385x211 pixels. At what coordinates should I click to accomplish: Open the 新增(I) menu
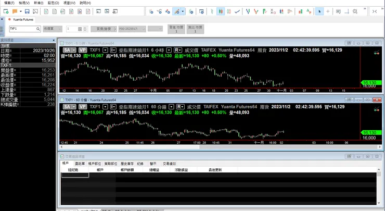click(38, 3)
